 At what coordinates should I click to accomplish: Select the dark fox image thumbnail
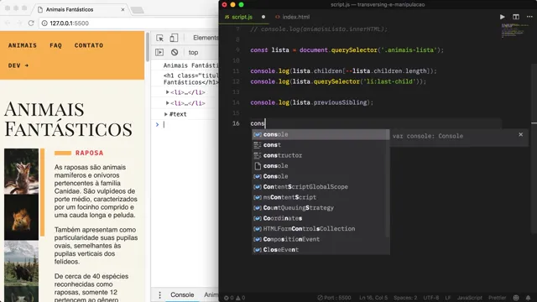pyautogui.click(x=21, y=217)
